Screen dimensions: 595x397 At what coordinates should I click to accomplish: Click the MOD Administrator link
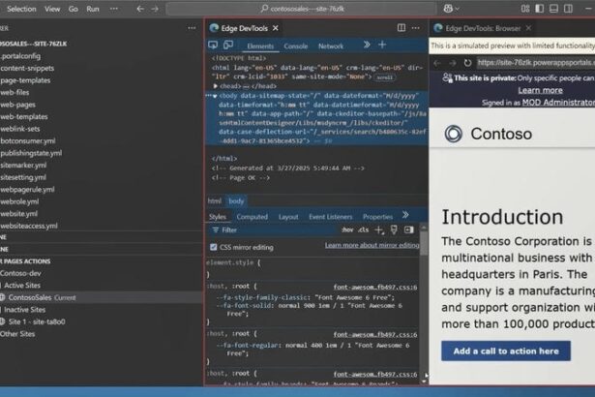pos(558,103)
